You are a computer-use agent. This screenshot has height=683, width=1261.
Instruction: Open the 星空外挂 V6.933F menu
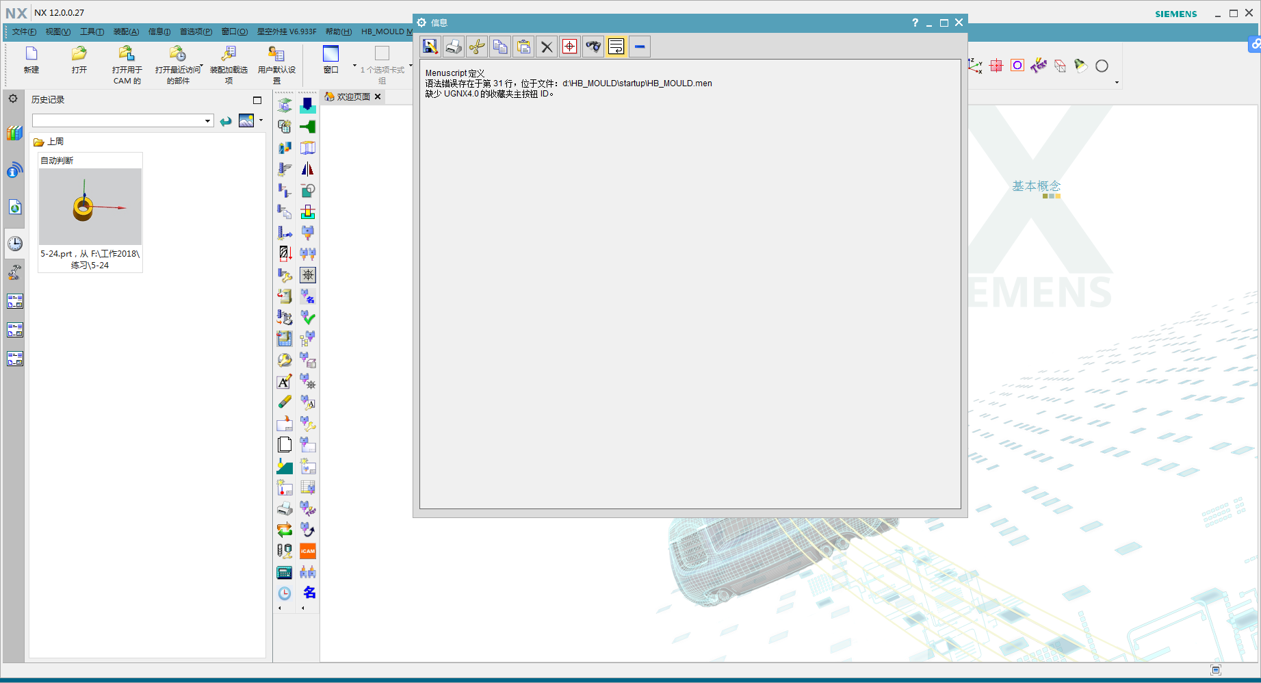(x=287, y=31)
